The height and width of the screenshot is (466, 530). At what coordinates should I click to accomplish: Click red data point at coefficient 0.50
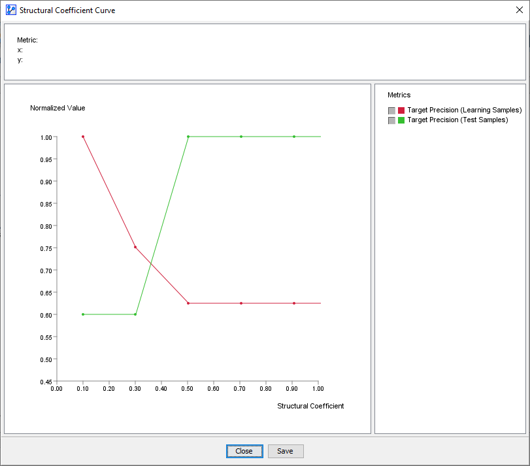pyautogui.click(x=188, y=303)
